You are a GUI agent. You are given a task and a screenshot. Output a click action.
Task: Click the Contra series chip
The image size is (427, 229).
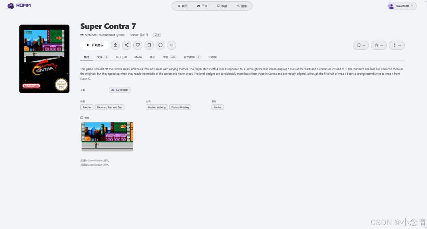(217, 107)
